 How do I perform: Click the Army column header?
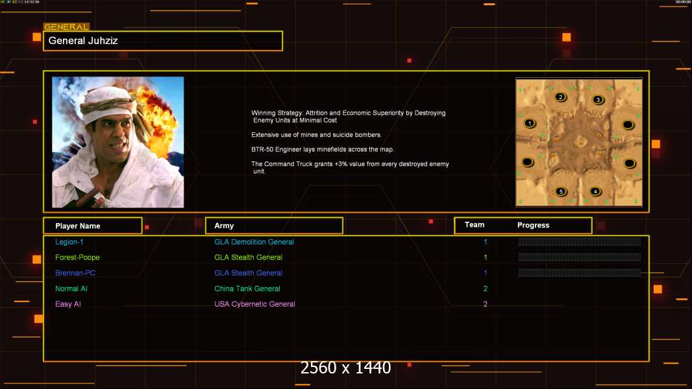point(274,226)
